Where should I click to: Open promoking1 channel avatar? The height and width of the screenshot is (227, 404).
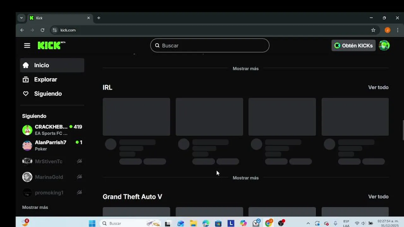coord(27,193)
